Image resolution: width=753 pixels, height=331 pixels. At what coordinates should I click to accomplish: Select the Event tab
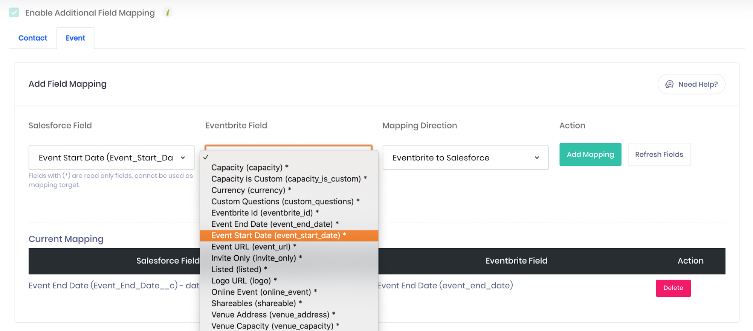[75, 38]
